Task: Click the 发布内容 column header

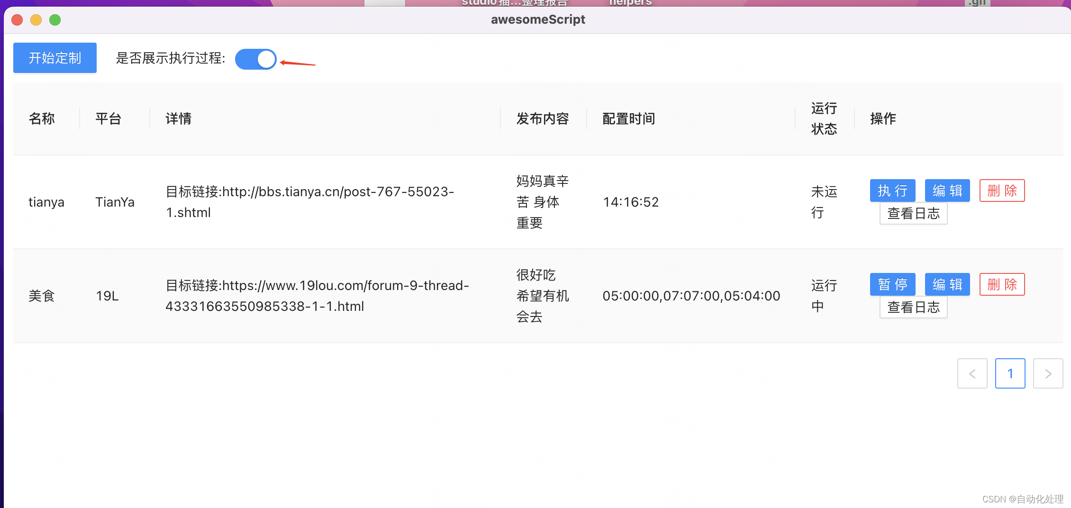Action: pyautogui.click(x=543, y=118)
